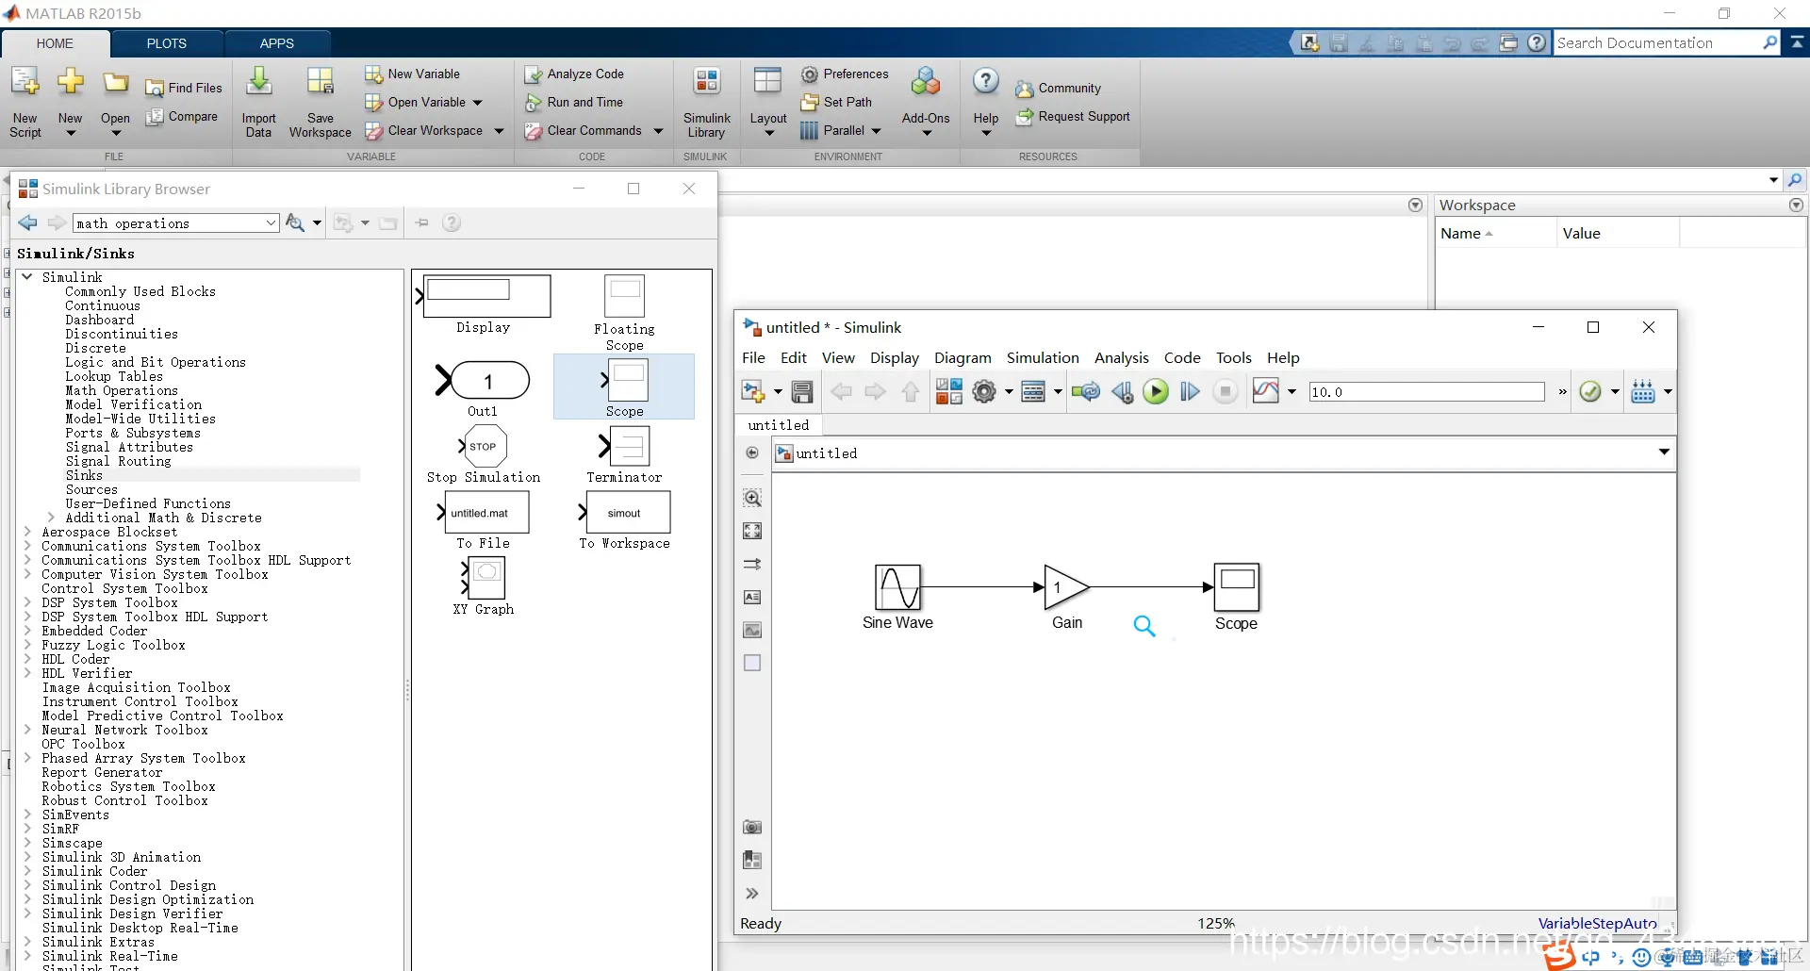Select Sources in the library tree
Image resolution: width=1810 pixels, height=971 pixels.
click(x=91, y=489)
